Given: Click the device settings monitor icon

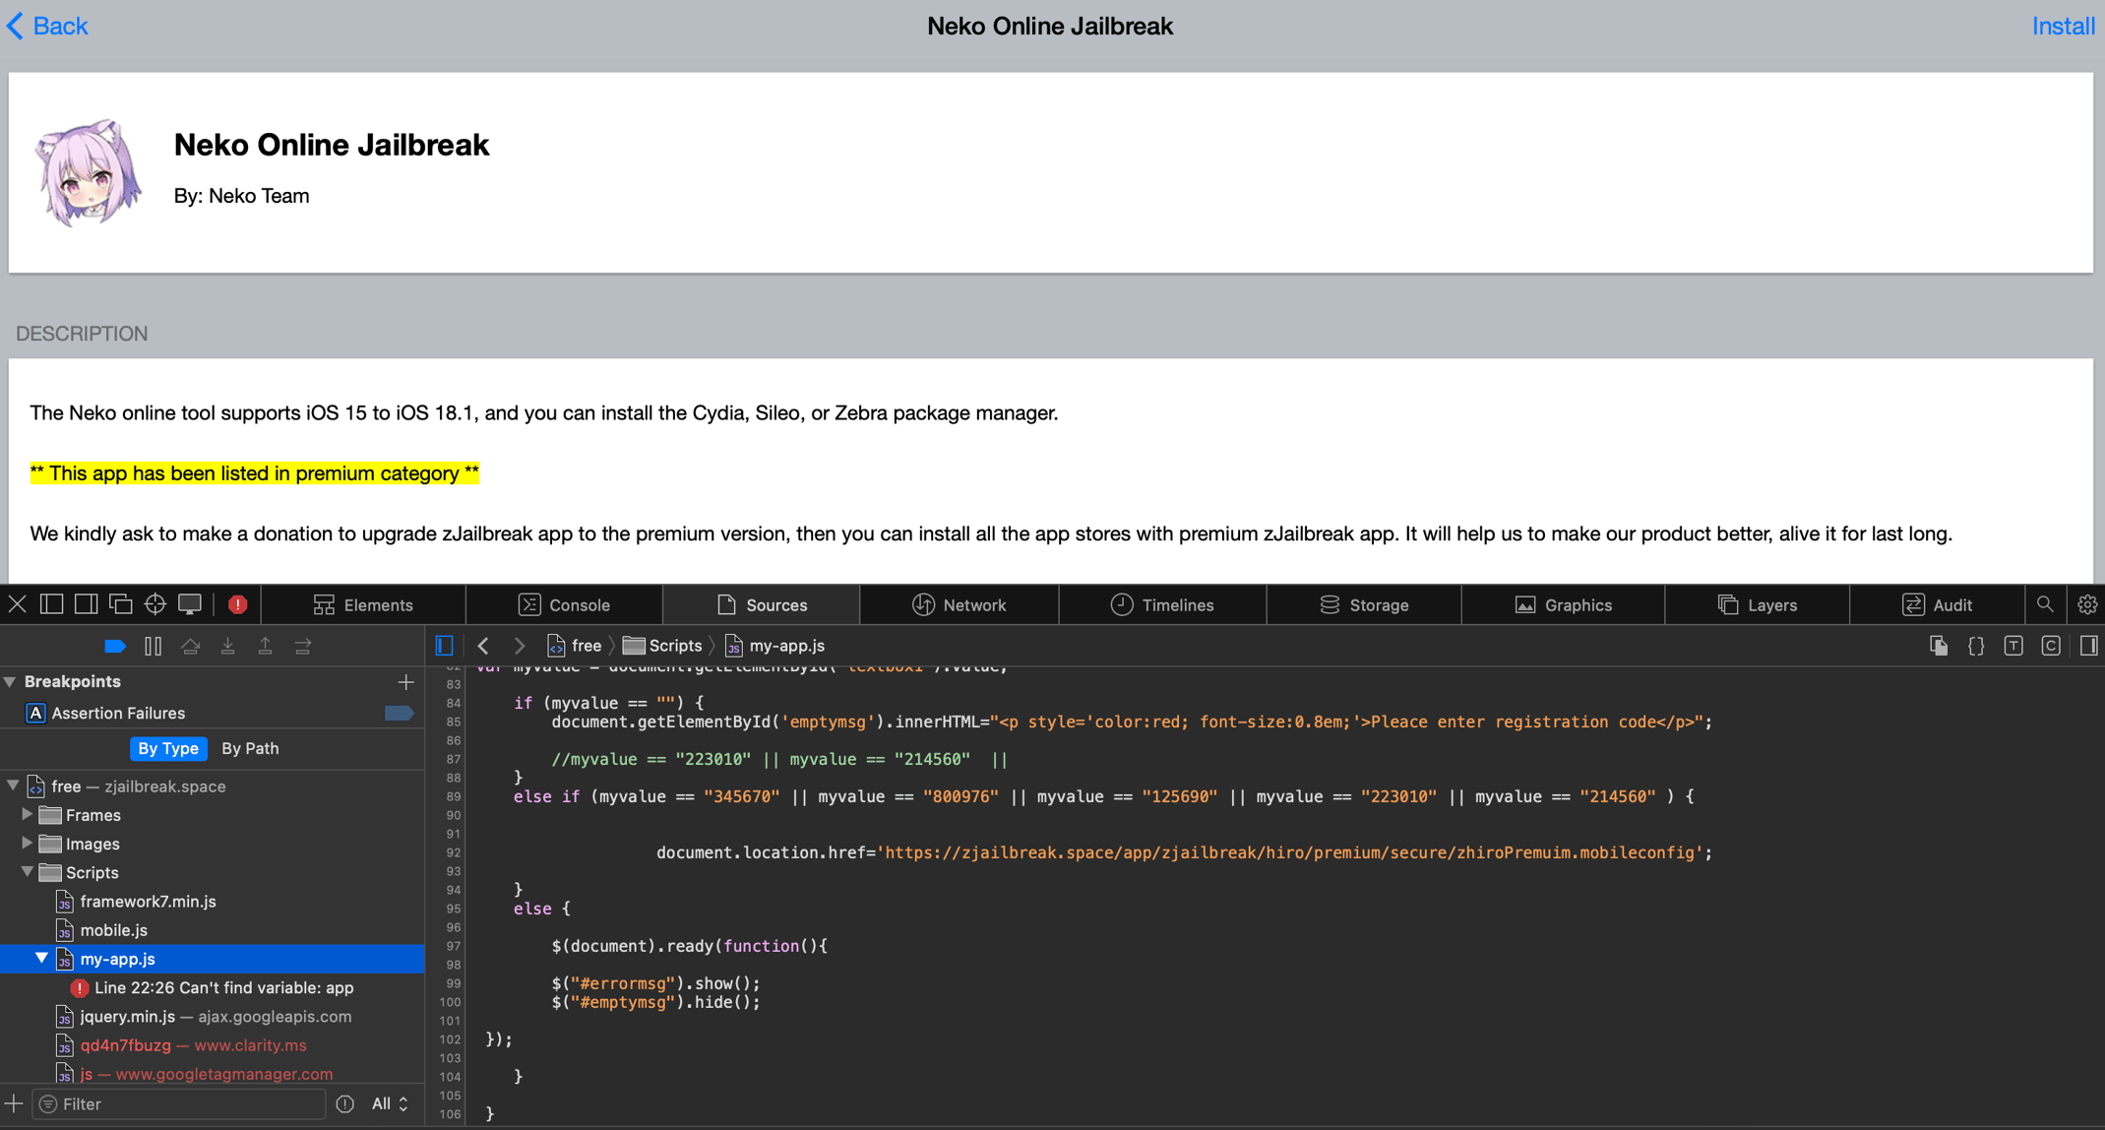Looking at the screenshot, I should (x=190, y=604).
